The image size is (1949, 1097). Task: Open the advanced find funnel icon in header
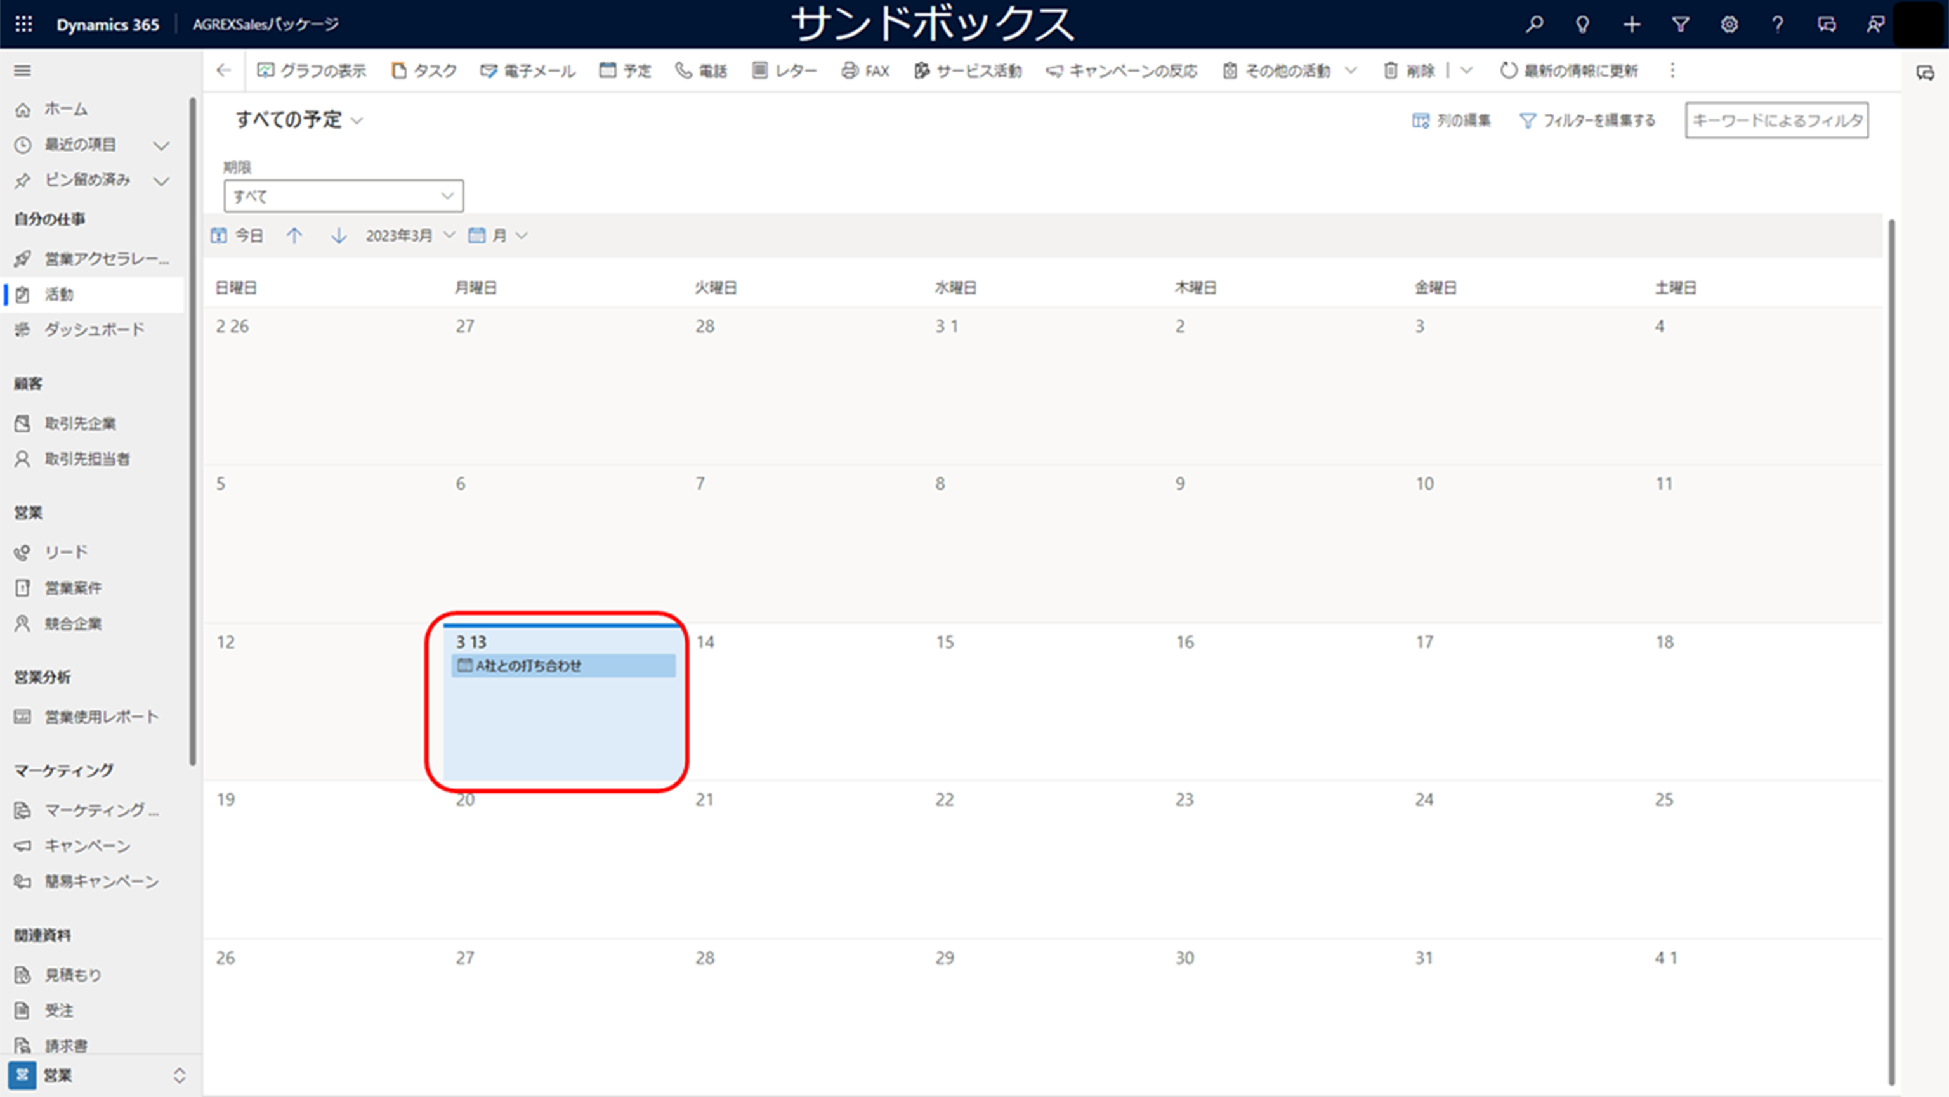(1681, 24)
